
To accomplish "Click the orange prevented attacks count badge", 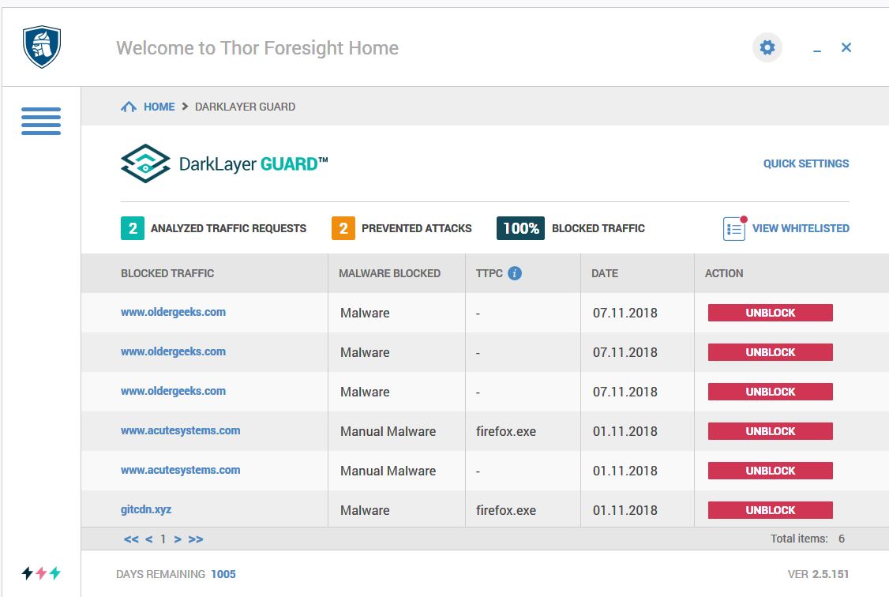I will point(343,228).
